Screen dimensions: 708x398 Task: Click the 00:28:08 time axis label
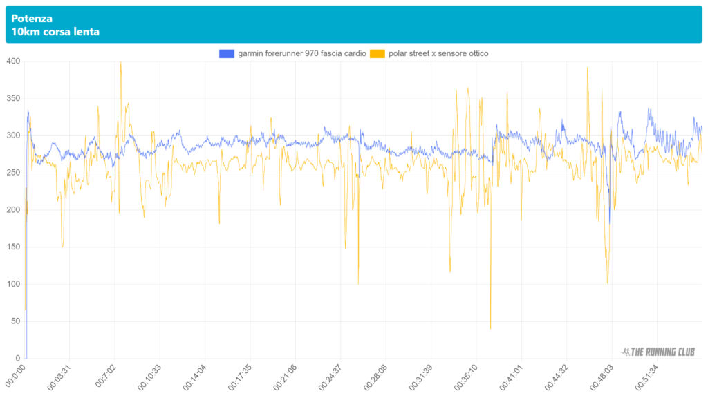click(375, 377)
